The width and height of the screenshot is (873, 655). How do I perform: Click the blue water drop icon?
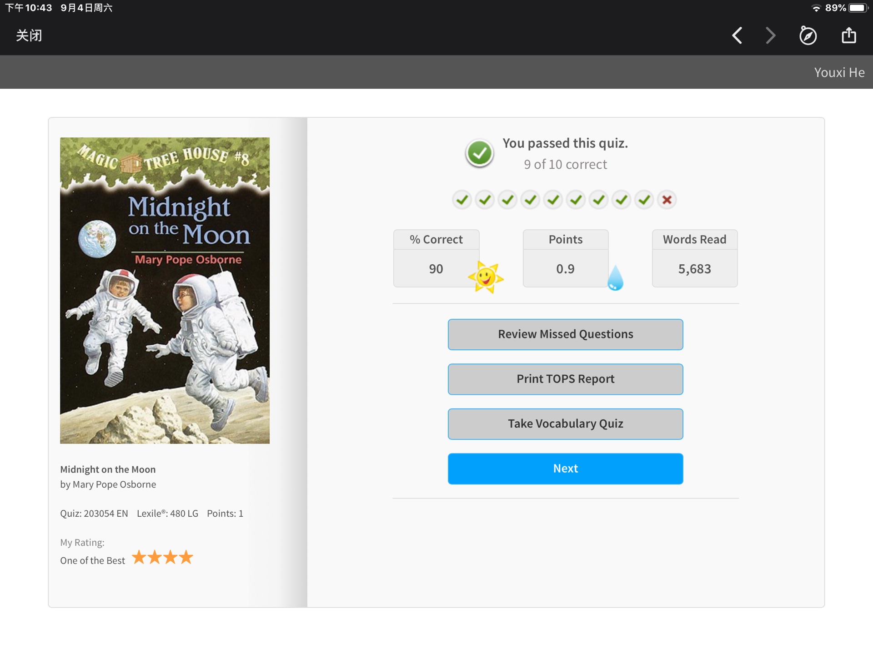(x=615, y=277)
